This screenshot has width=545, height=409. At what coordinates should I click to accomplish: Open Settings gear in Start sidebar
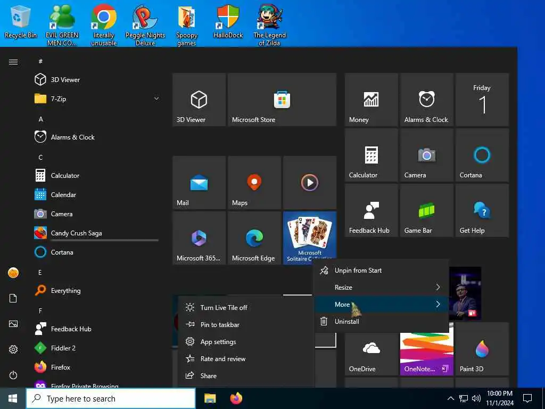pyautogui.click(x=13, y=349)
